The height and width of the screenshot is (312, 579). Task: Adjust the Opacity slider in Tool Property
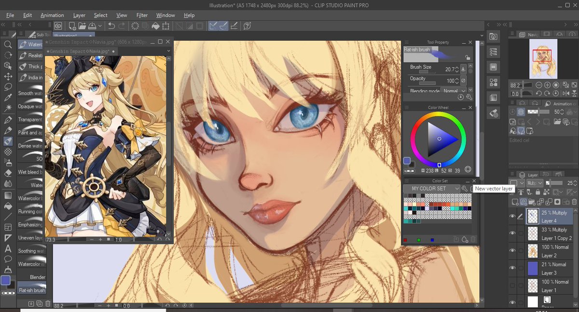[x=427, y=83]
